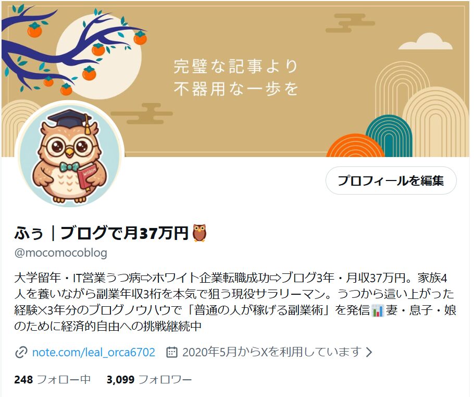Expand the chevron after Xを利用しています
474x397 pixels.
click(369, 352)
